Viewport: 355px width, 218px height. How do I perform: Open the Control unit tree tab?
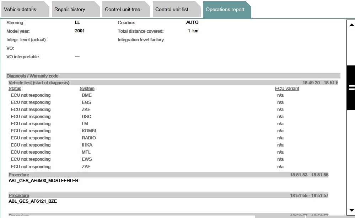pyautogui.click(x=123, y=10)
